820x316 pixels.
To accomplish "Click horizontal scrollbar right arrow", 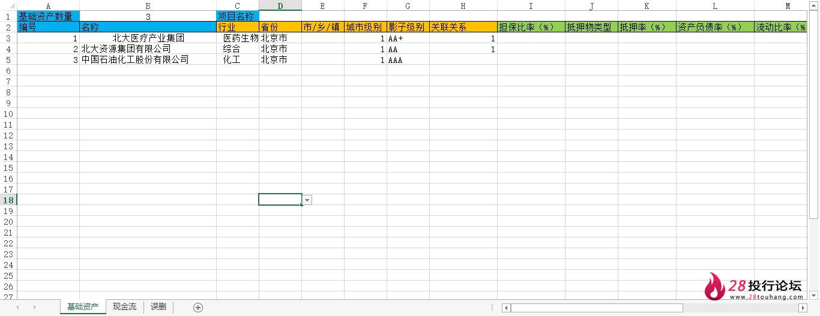I will 803,308.
